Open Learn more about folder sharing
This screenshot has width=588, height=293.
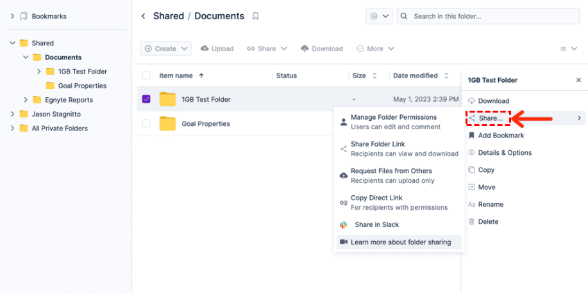(400, 242)
